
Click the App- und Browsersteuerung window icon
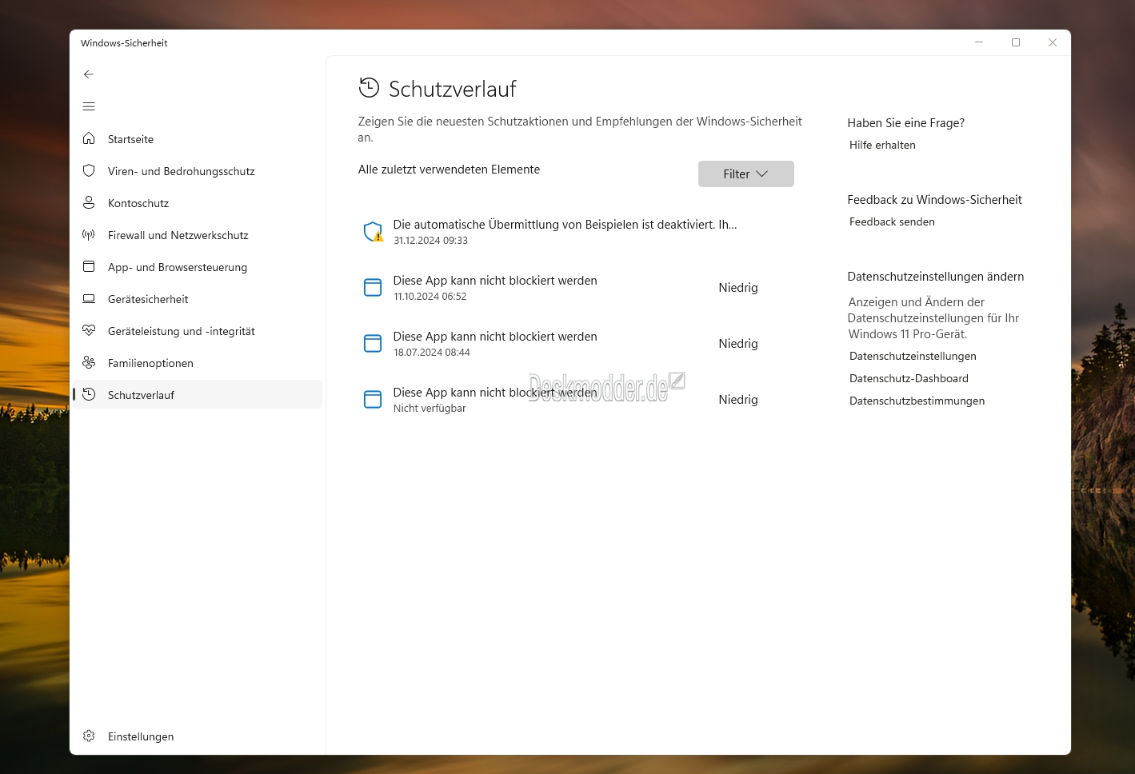coord(89,266)
